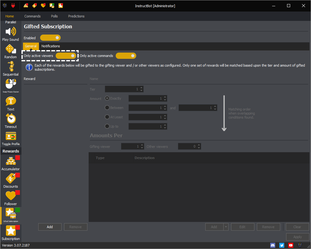This screenshot has width=311, height=249.
Task: Click the Description column header
Action: point(145,158)
